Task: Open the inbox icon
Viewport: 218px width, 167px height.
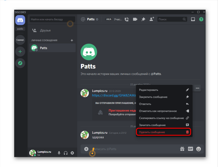Action: point(193,19)
